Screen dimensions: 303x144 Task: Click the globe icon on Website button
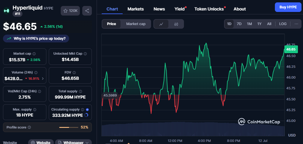33,143
